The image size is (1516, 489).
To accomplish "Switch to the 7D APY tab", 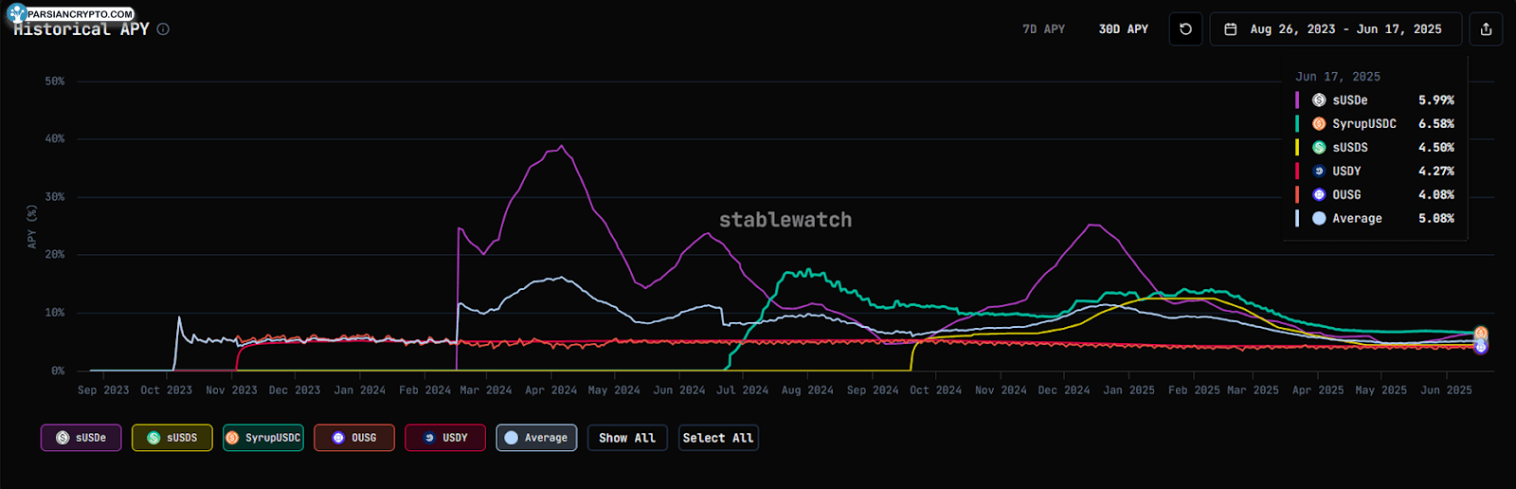I will (1043, 29).
